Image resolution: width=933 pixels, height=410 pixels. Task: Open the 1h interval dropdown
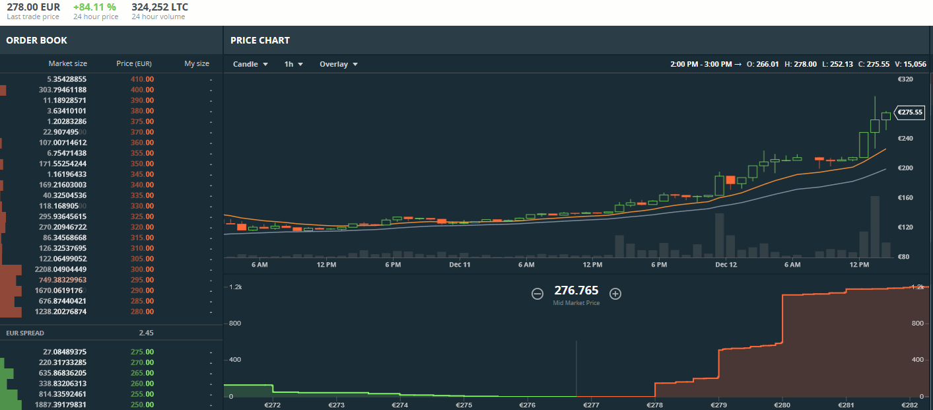coord(293,64)
